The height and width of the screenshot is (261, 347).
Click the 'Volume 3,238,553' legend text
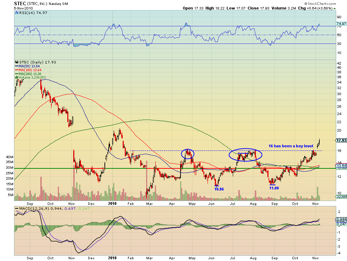pos(32,77)
